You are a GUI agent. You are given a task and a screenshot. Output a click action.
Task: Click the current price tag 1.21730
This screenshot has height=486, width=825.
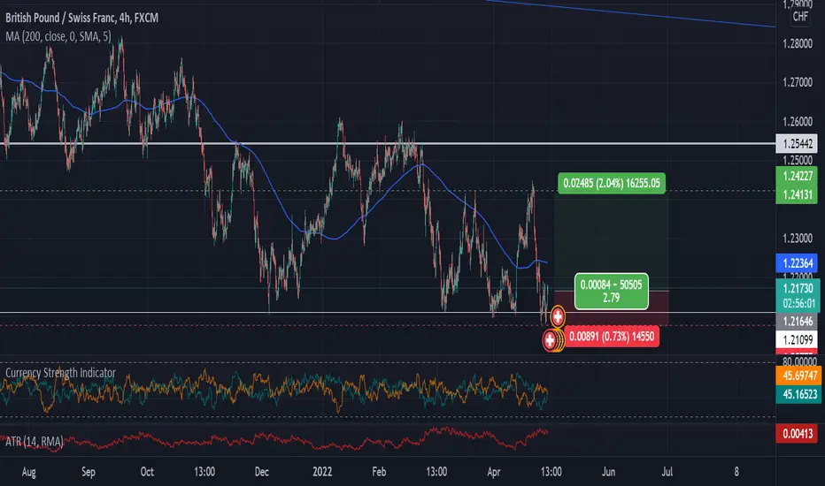point(797,288)
